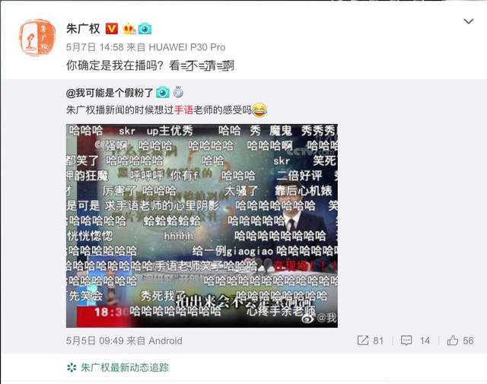
Task: Click the orange V verified badge
Action: [112, 29]
